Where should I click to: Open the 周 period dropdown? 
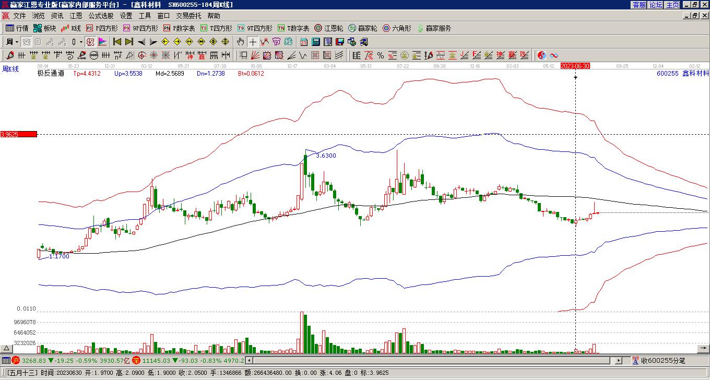click(x=12, y=42)
